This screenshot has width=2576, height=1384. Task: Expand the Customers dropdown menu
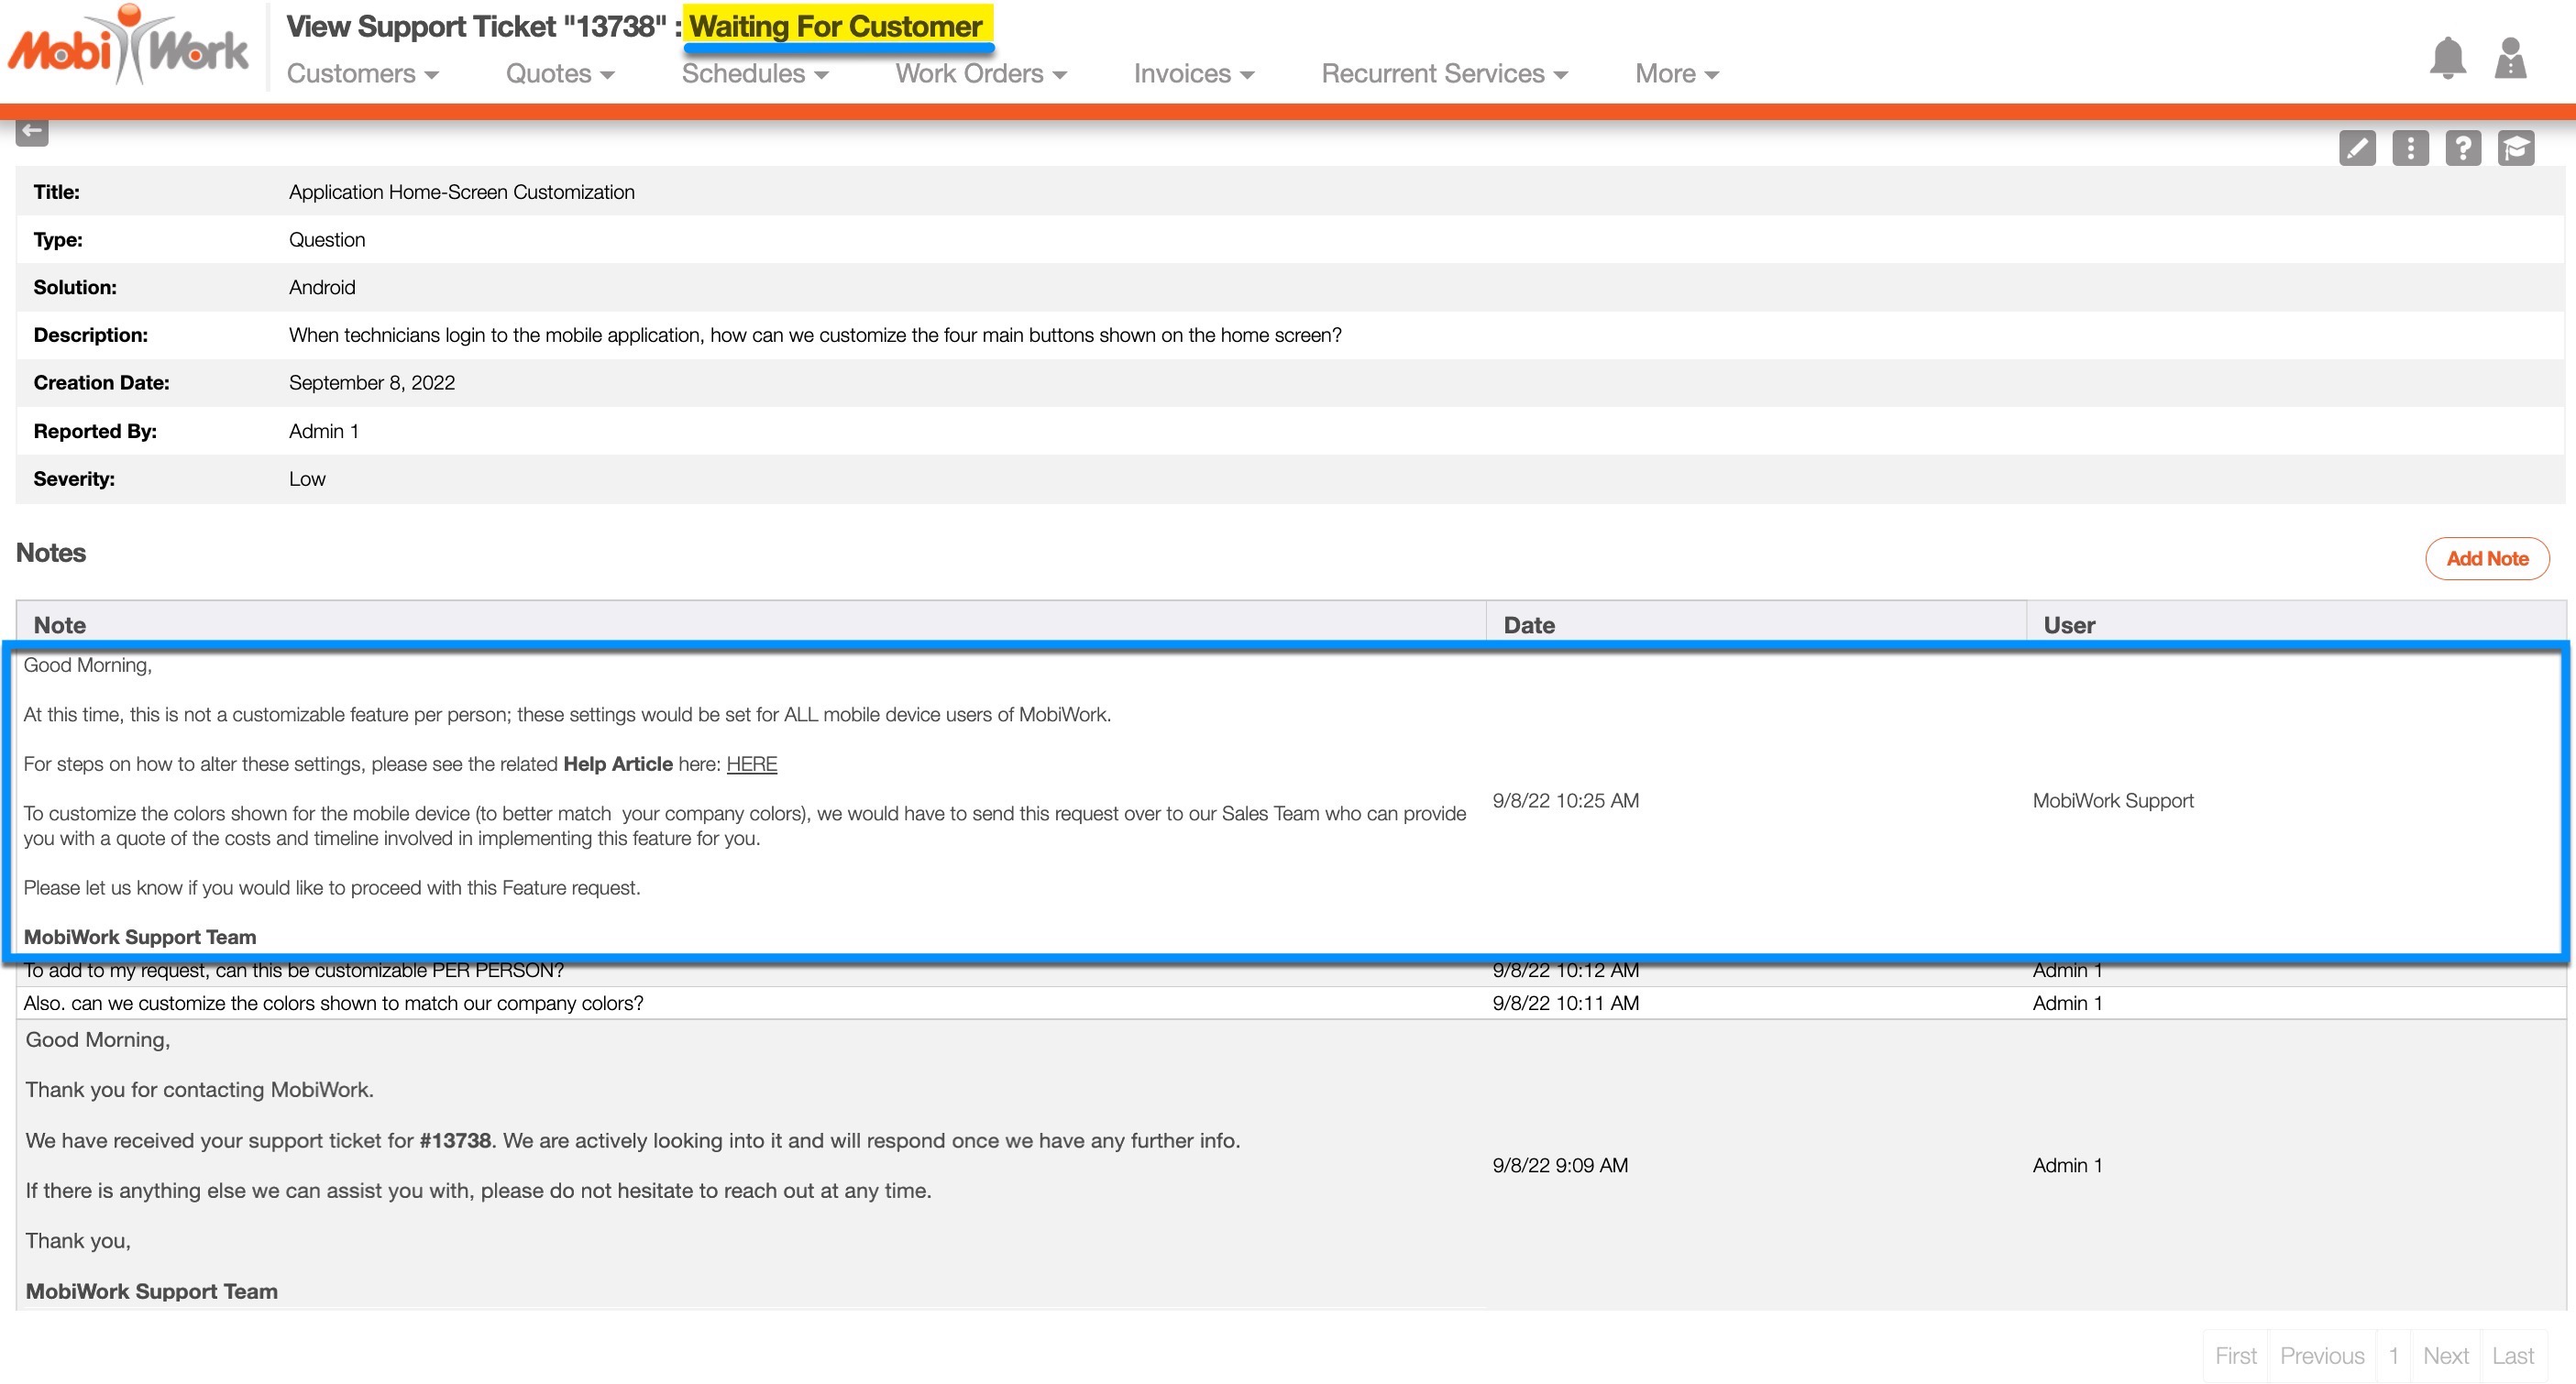pos(362,74)
